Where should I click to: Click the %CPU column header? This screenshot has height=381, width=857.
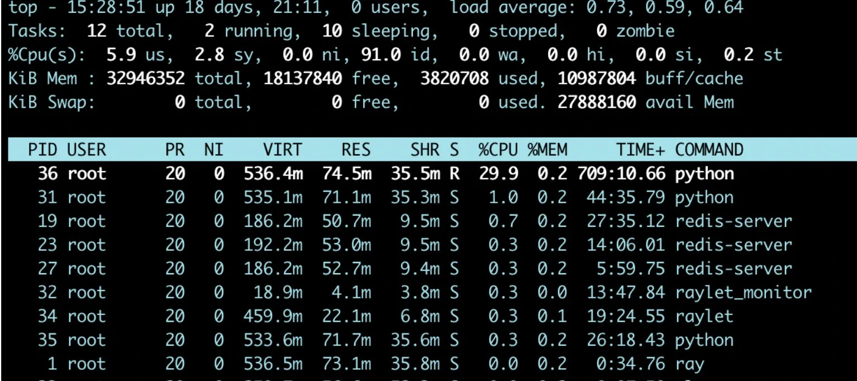pyautogui.click(x=499, y=150)
